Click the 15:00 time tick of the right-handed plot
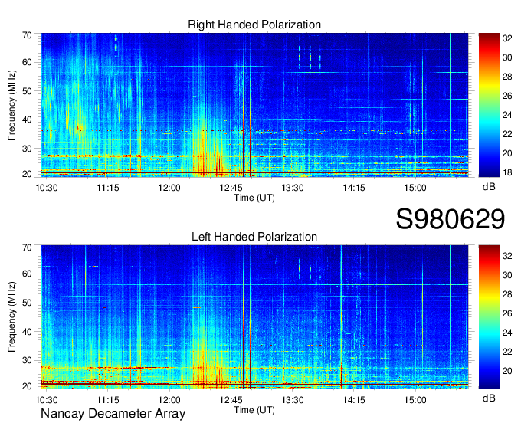521x423 pixels. [415, 188]
